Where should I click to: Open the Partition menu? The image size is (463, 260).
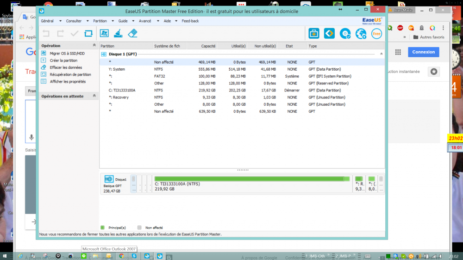click(x=100, y=21)
